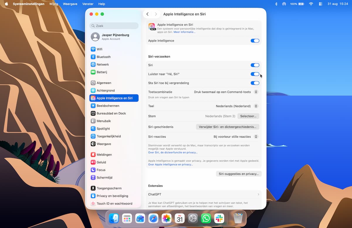Select Netwerk in the sidebar
The image size is (352, 228).
(x=114, y=64)
